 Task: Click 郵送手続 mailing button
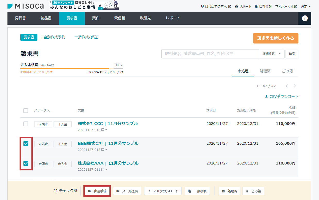point(97,191)
